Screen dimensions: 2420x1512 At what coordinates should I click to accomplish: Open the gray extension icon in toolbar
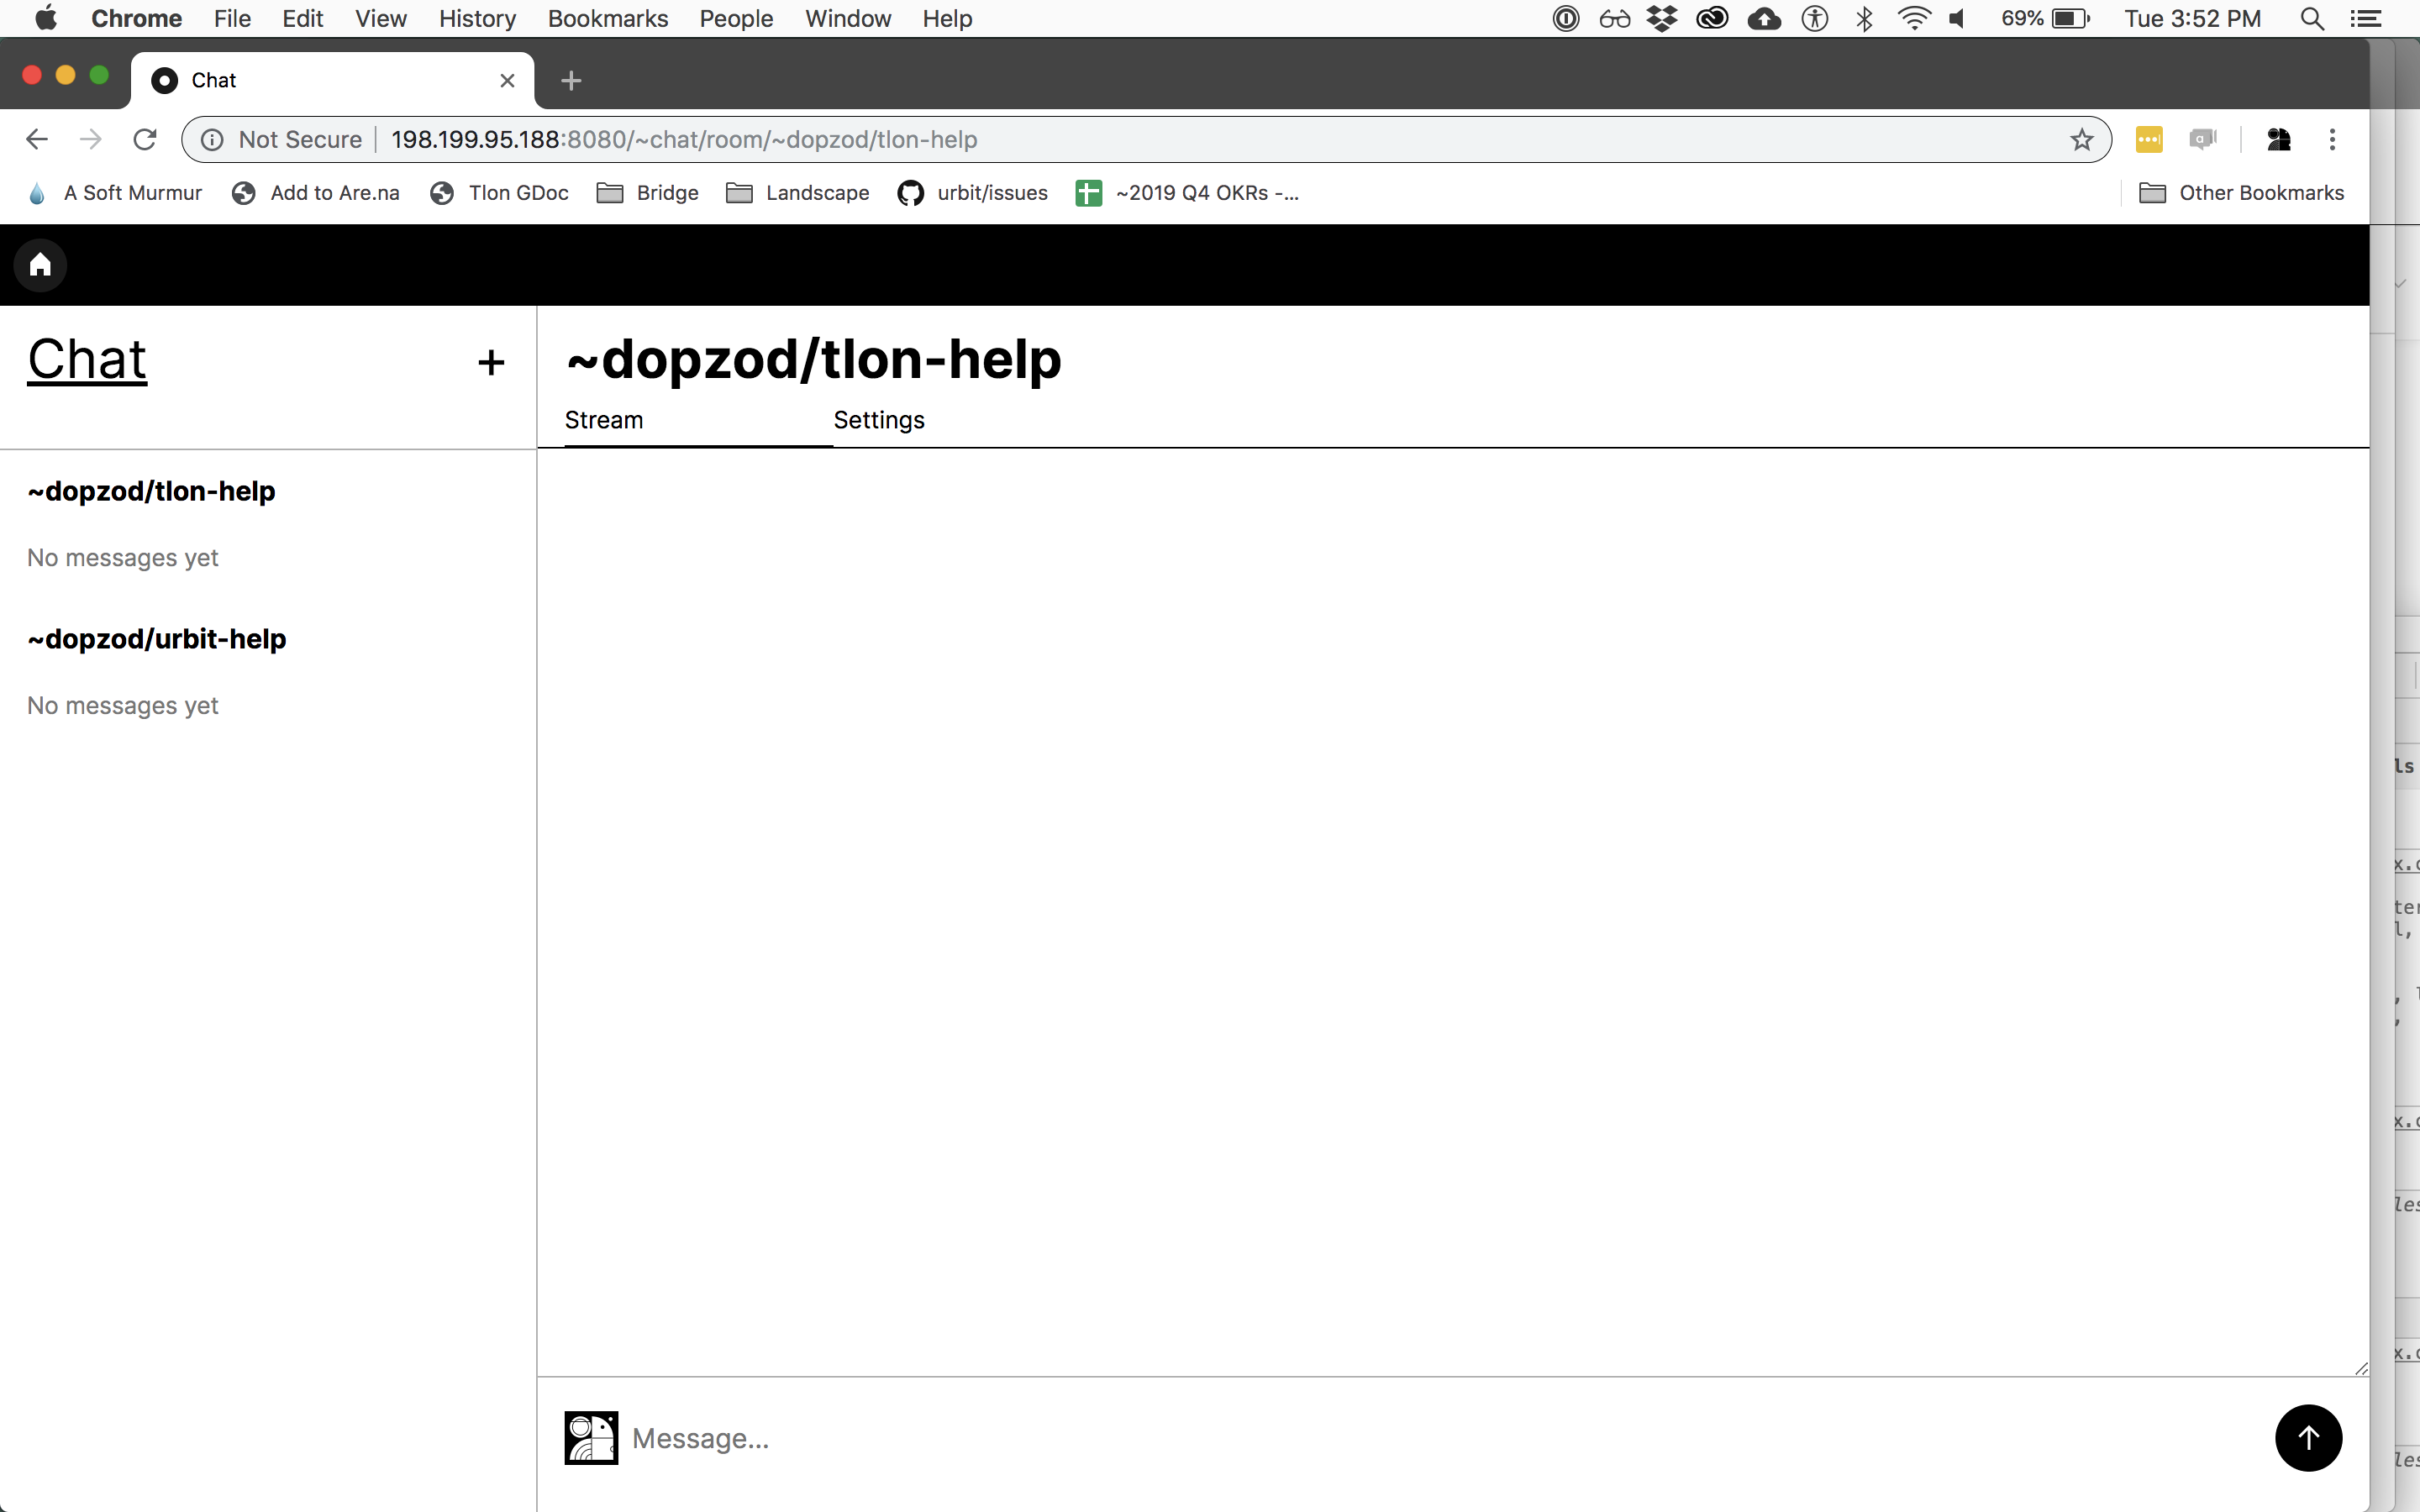2202,139
